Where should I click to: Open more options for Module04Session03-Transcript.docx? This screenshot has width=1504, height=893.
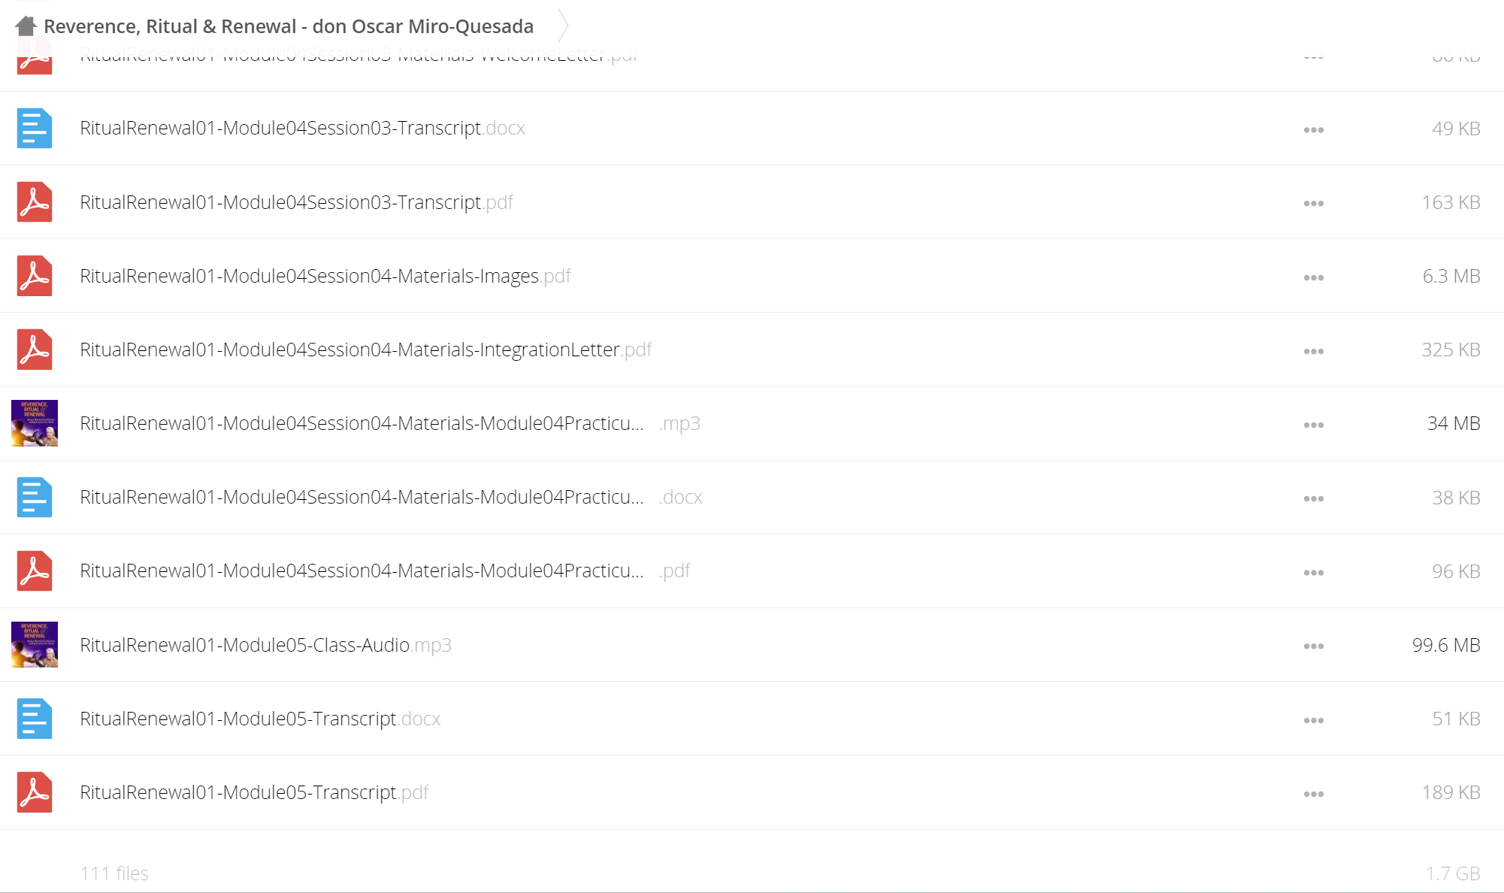1314,130
